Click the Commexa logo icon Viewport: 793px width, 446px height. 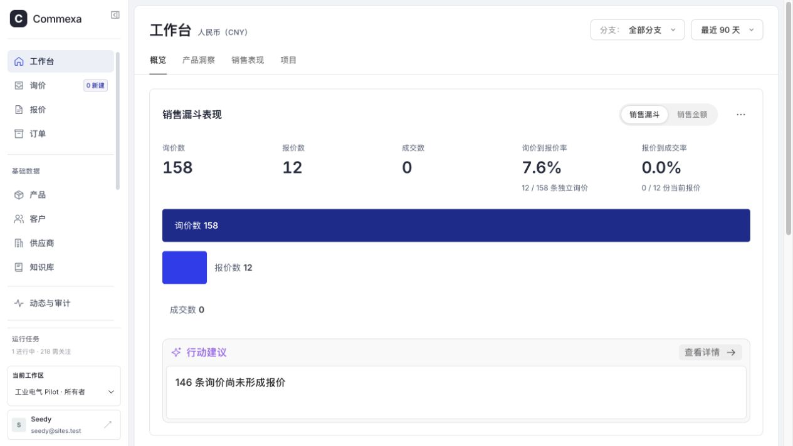[x=19, y=19]
